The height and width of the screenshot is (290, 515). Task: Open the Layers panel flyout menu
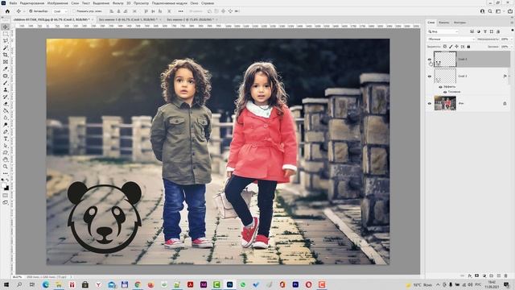(x=512, y=23)
